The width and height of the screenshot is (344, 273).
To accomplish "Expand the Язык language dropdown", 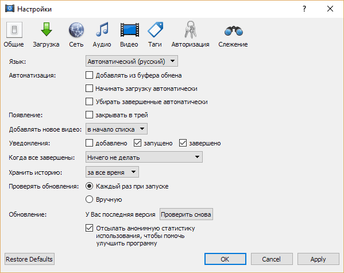I will (132, 61).
